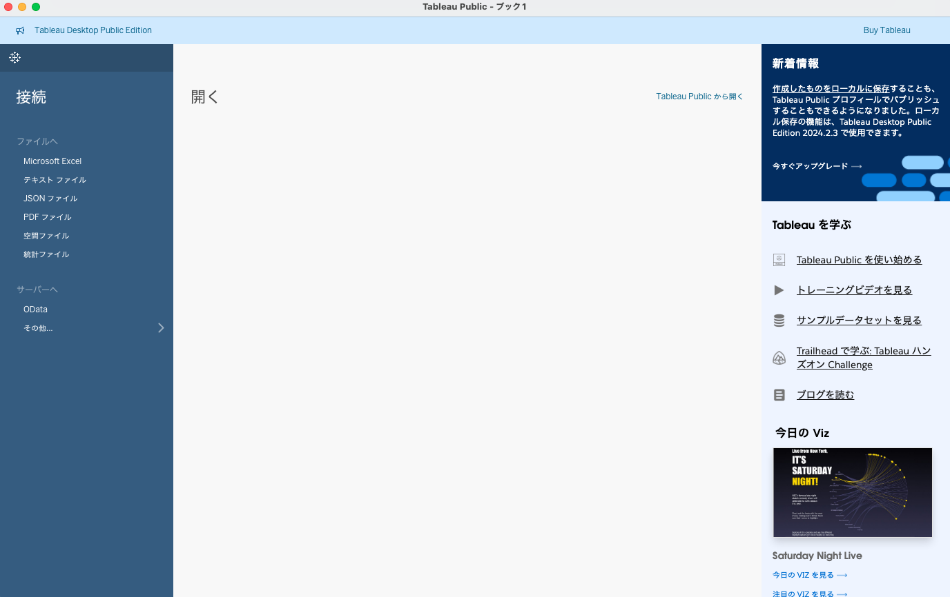Open その他... server connections

(38, 328)
